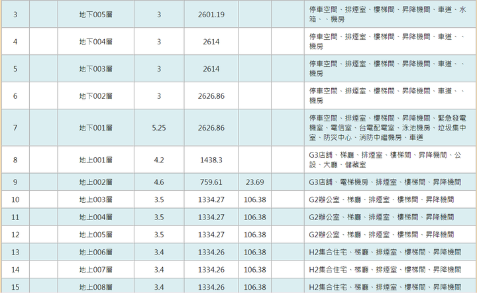Click G2辦公室 usage text in row 11
The width and height of the screenshot is (477, 293).
(x=382, y=217)
